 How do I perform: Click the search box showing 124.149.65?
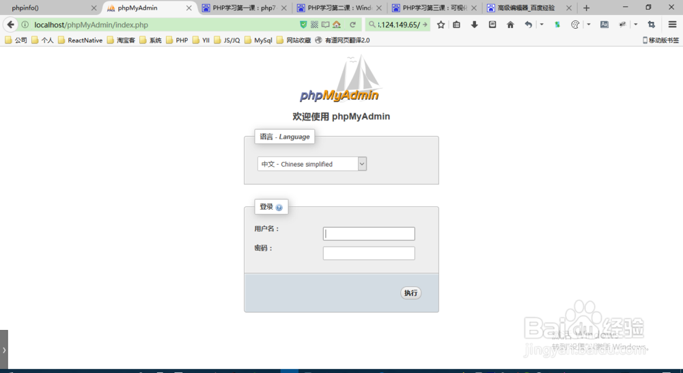coord(399,25)
